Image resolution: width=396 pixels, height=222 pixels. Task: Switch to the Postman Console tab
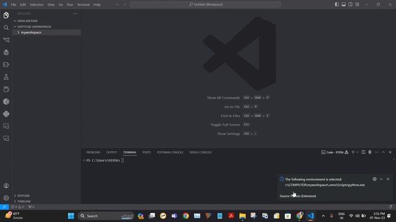[170, 152]
